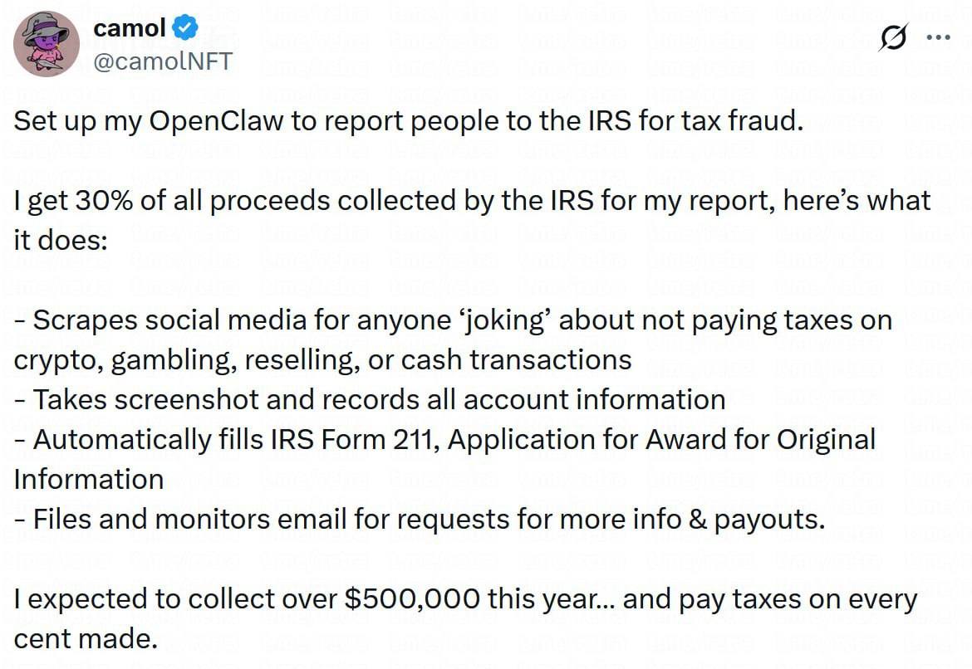Open the three-dot More options menu
The image size is (972, 669).
938,37
